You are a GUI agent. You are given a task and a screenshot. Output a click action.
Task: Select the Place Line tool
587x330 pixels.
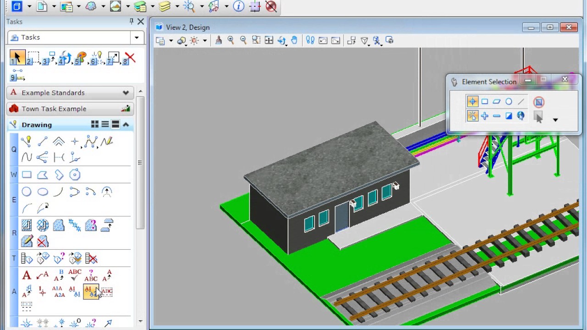click(x=43, y=142)
